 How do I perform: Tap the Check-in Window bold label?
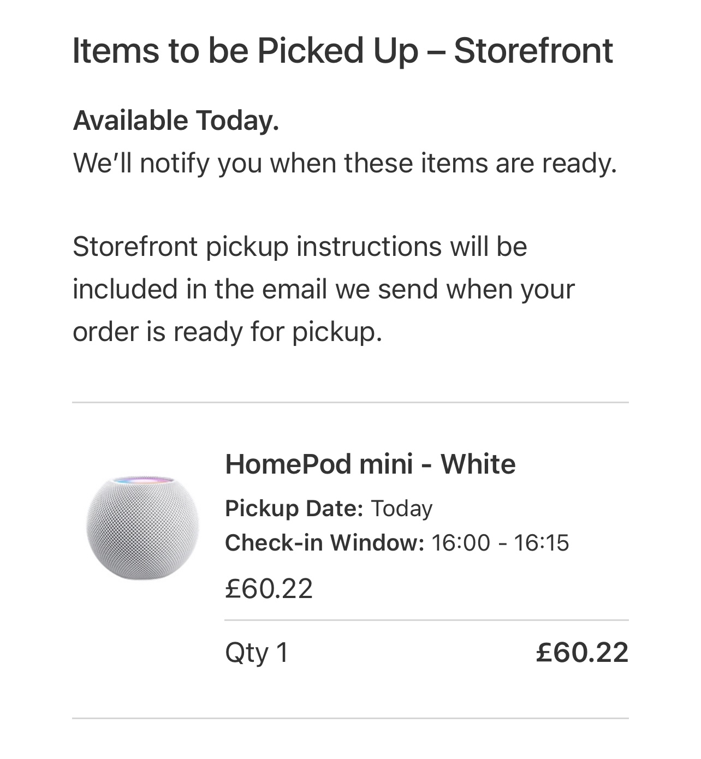tap(324, 543)
